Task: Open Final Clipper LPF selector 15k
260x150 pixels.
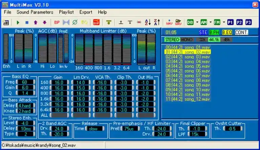Action: 197,134
